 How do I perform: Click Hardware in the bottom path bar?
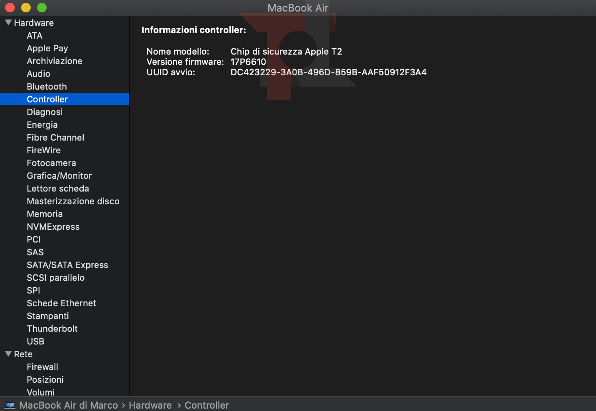point(150,405)
